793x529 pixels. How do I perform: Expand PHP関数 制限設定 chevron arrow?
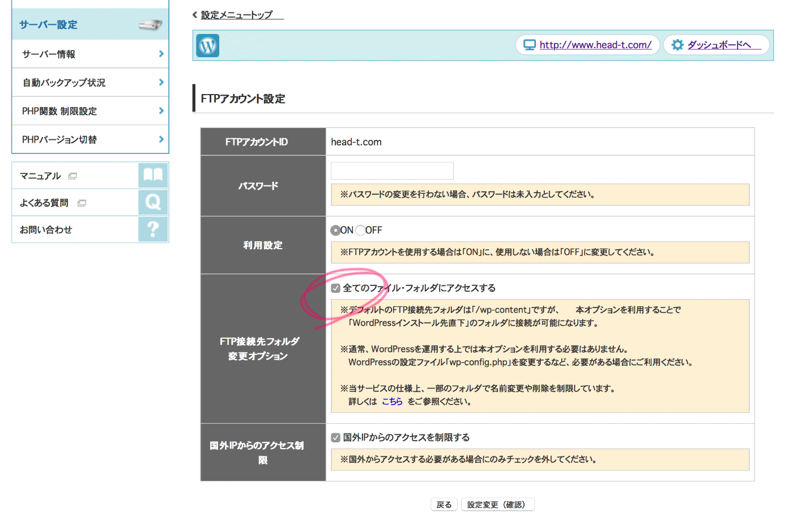161,110
